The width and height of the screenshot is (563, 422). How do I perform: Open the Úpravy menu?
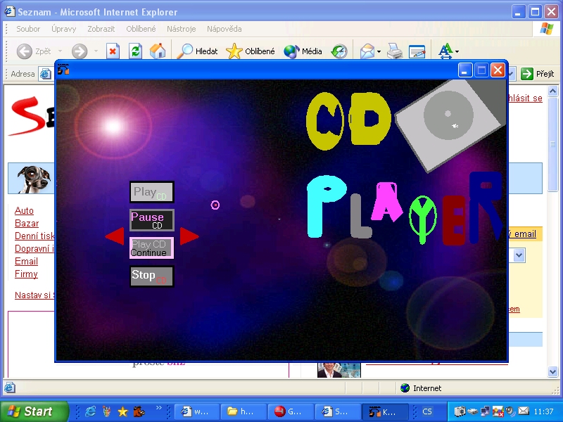pos(63,29)
